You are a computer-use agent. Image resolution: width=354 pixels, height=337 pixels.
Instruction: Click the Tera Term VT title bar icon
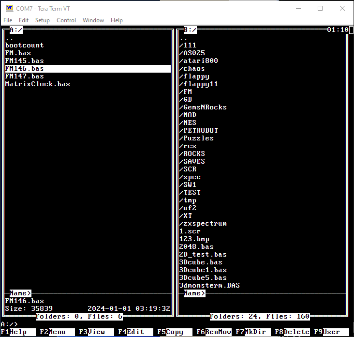(9, 8)
